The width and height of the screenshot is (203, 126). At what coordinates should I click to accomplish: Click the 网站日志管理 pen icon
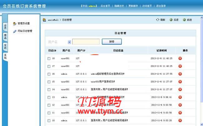tap(15, 31)
